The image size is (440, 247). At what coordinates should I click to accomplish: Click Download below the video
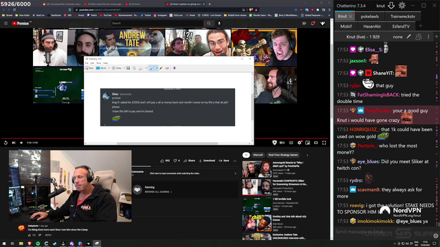pos(207,161)
